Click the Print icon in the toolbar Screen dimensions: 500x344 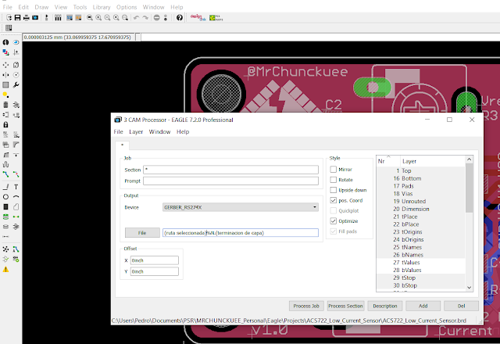[26, 18]
